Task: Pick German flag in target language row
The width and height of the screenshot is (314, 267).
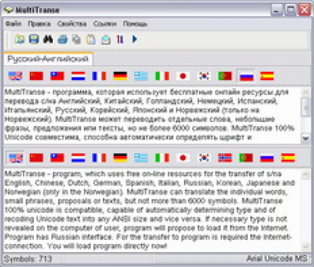Action: [x=120, y=158]
